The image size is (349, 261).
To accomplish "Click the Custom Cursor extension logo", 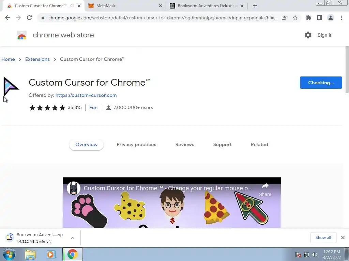I will click(11, 87).
